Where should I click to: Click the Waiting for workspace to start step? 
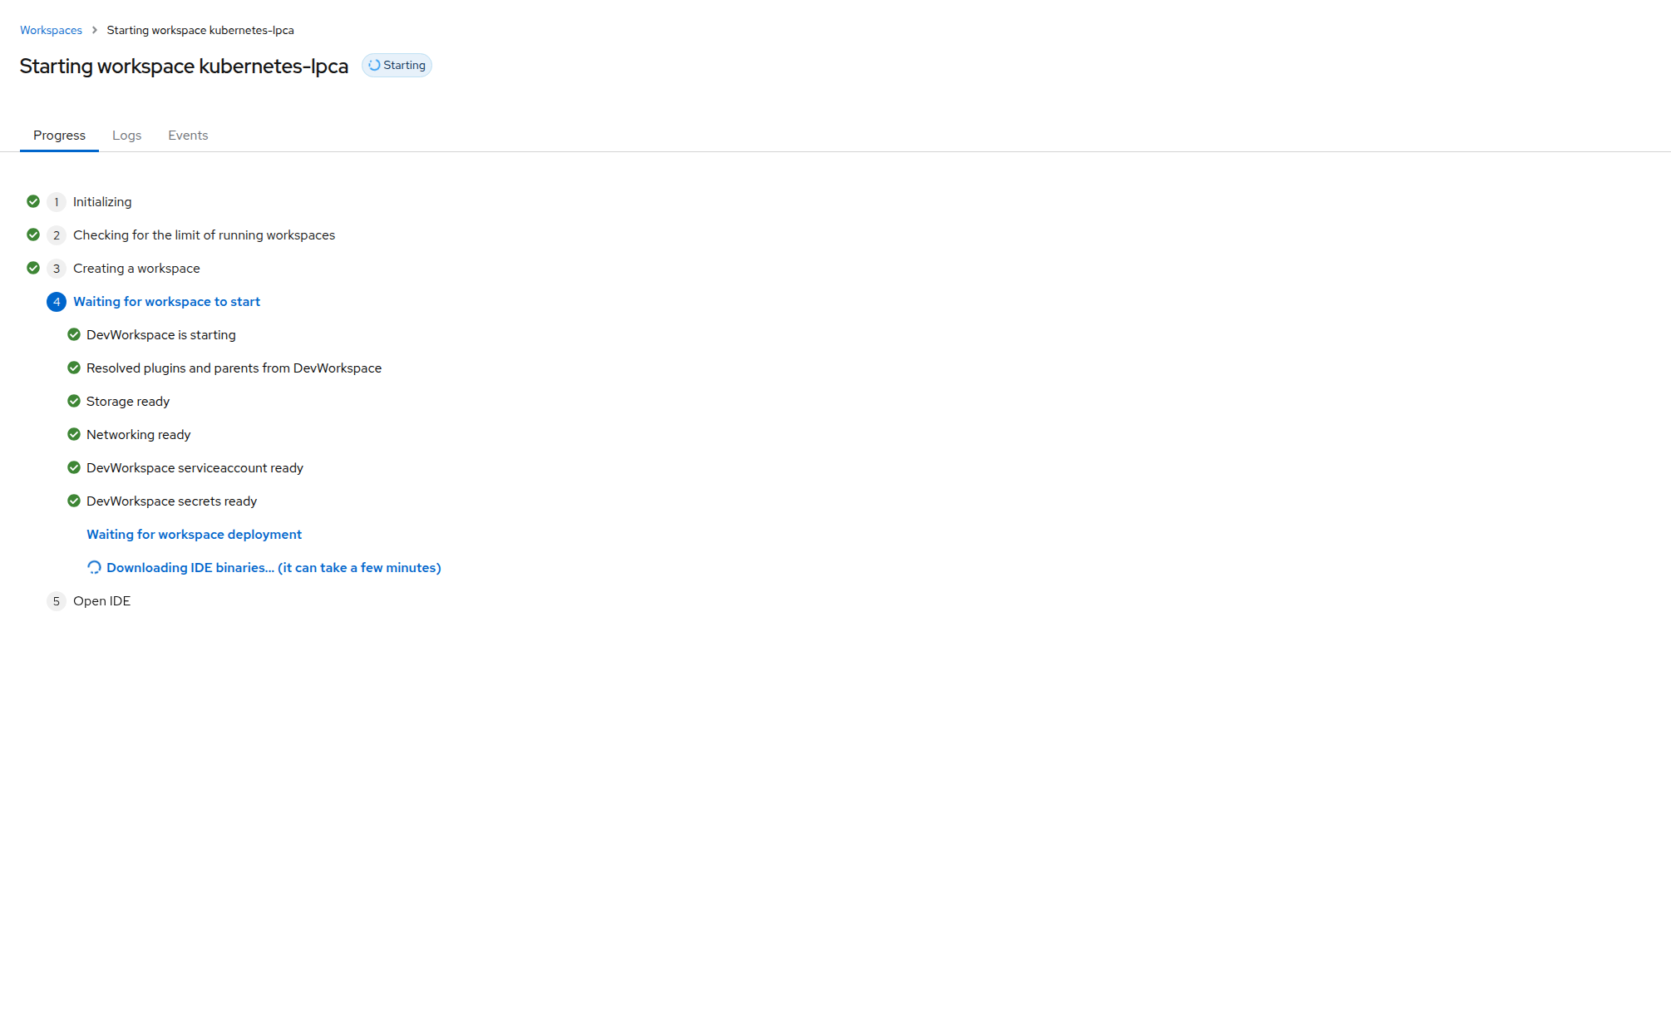click(x=166, y=302)
